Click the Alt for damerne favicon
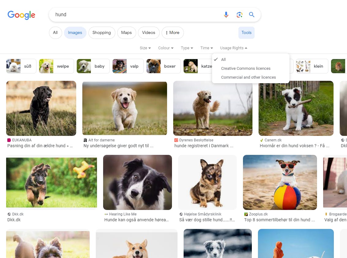347x258 pixels. pyautogui.click(x=85, y=140)
